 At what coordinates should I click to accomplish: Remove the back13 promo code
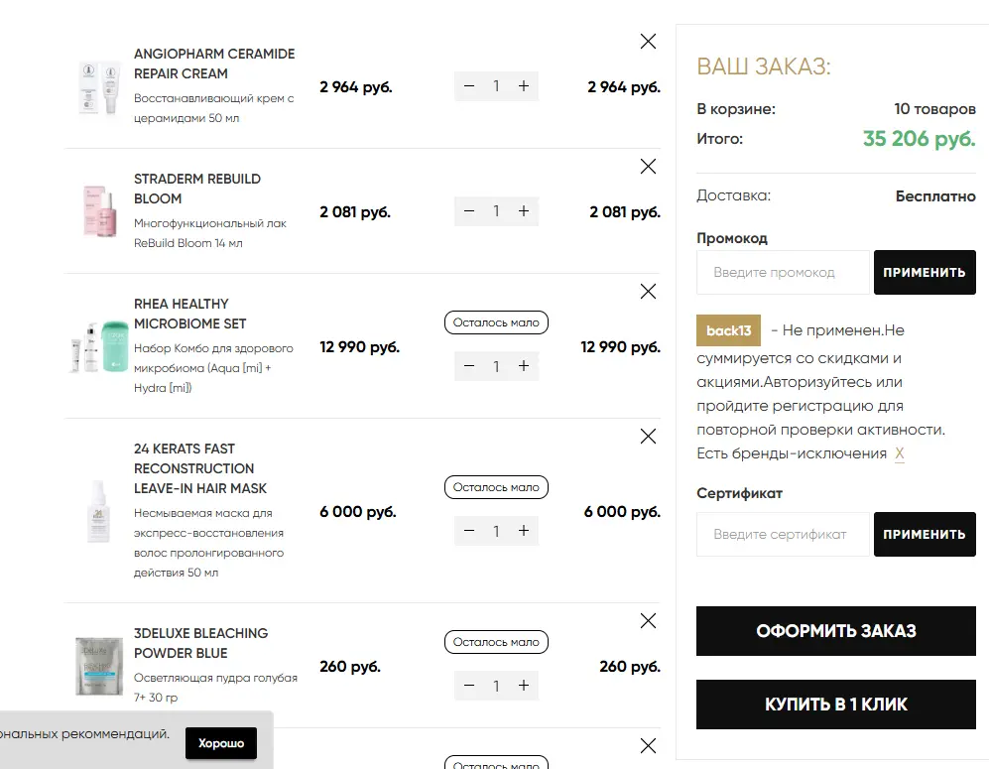[x=900, y=453]
